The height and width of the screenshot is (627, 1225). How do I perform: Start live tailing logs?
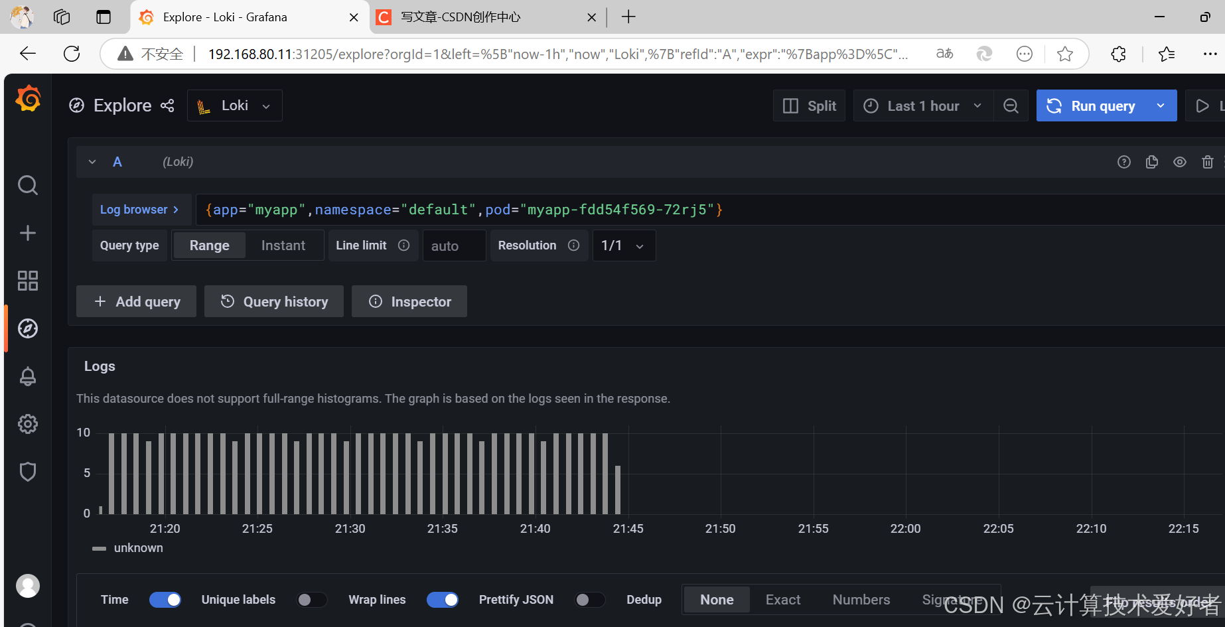1205,106
